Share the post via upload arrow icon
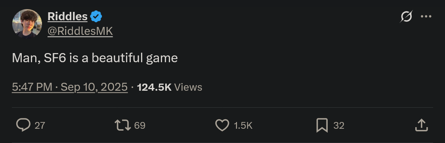 coord(422,125)
